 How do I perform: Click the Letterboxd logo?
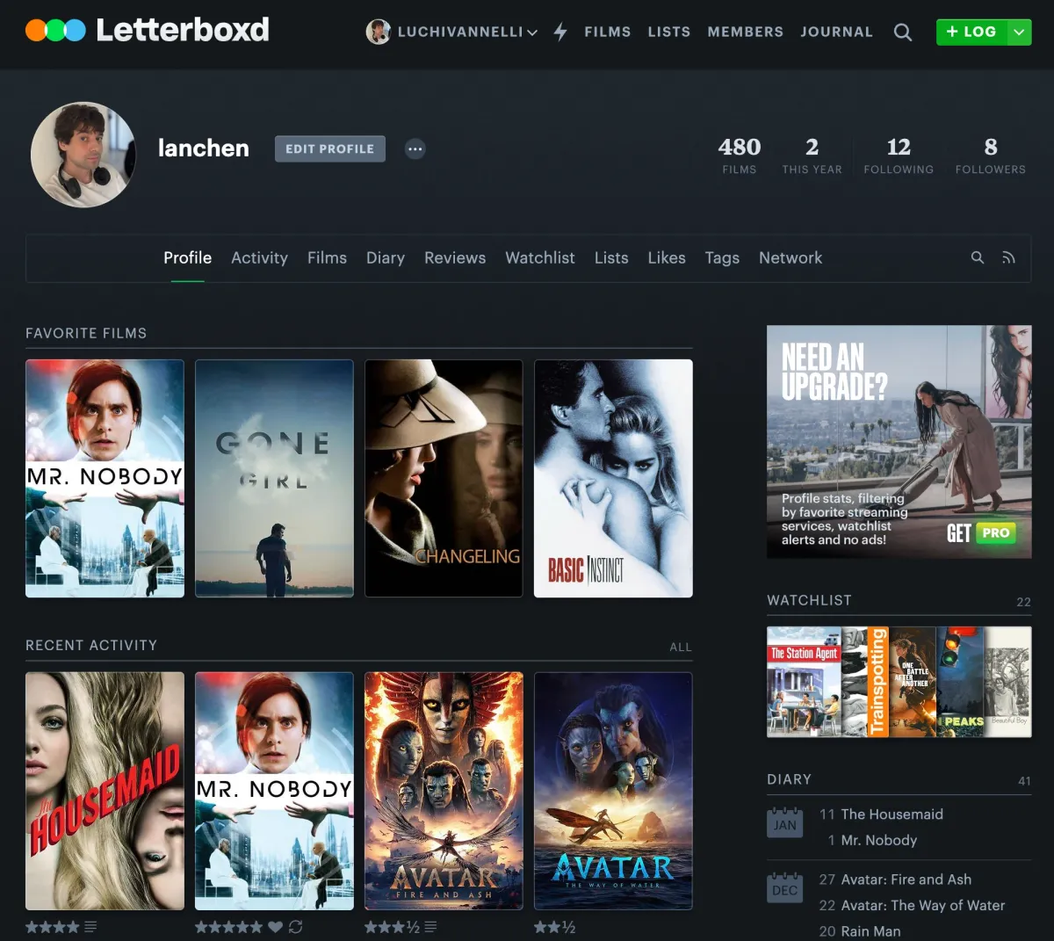click(148, 30)
